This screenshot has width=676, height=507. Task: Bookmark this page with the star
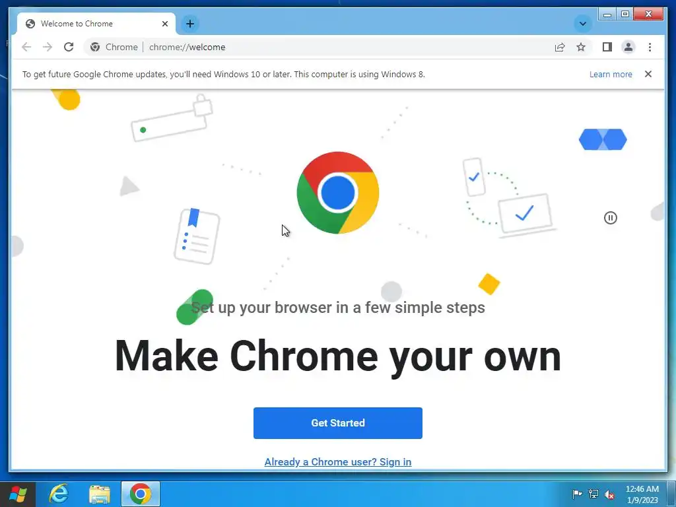point(581,47)
